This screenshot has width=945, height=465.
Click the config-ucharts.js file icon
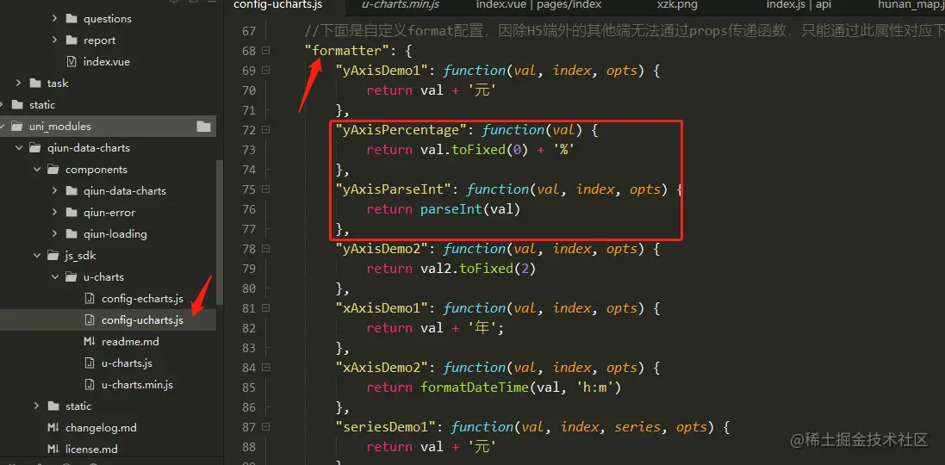point(90,319)
